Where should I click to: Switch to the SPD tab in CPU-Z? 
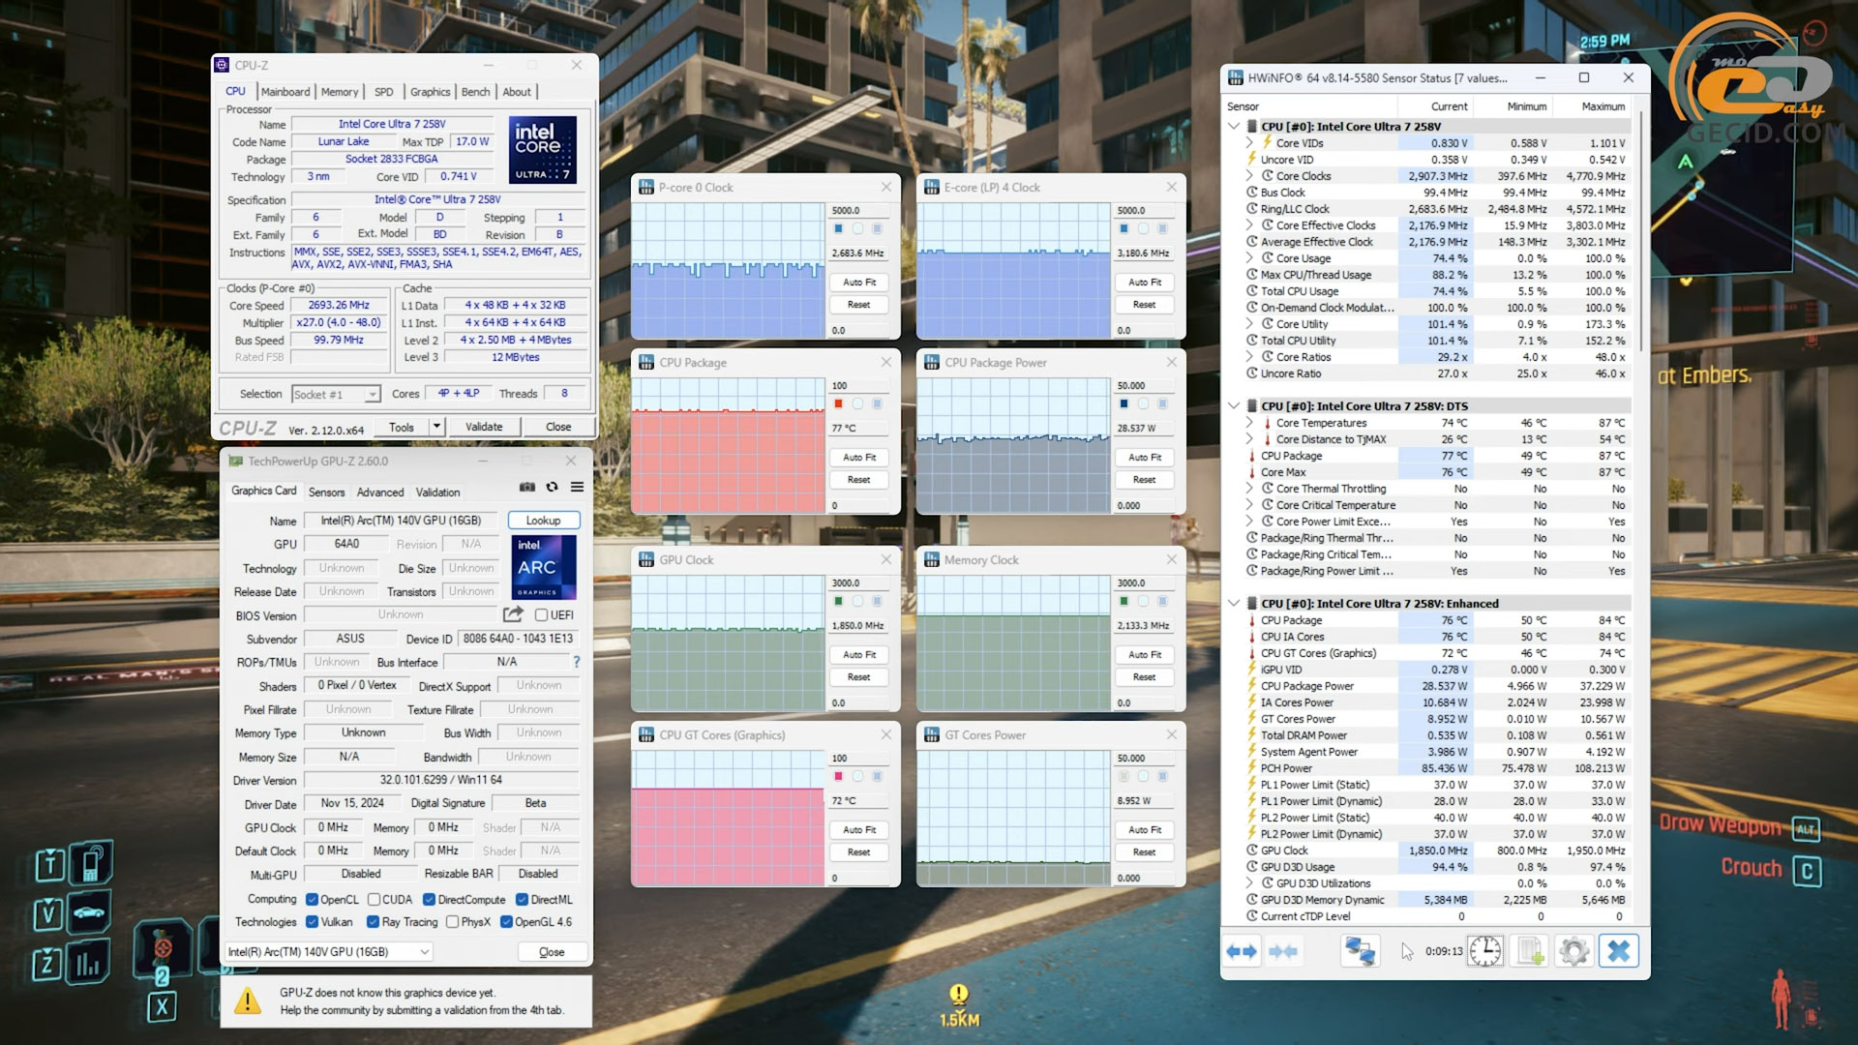coord(384,92)
